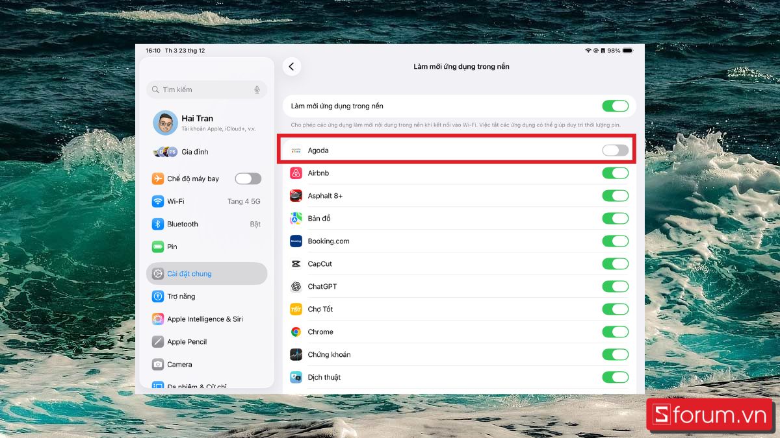Screen dimensions: 780x438
Task: Click the Bluetooth Bật status text
Action: coord(255,224)
